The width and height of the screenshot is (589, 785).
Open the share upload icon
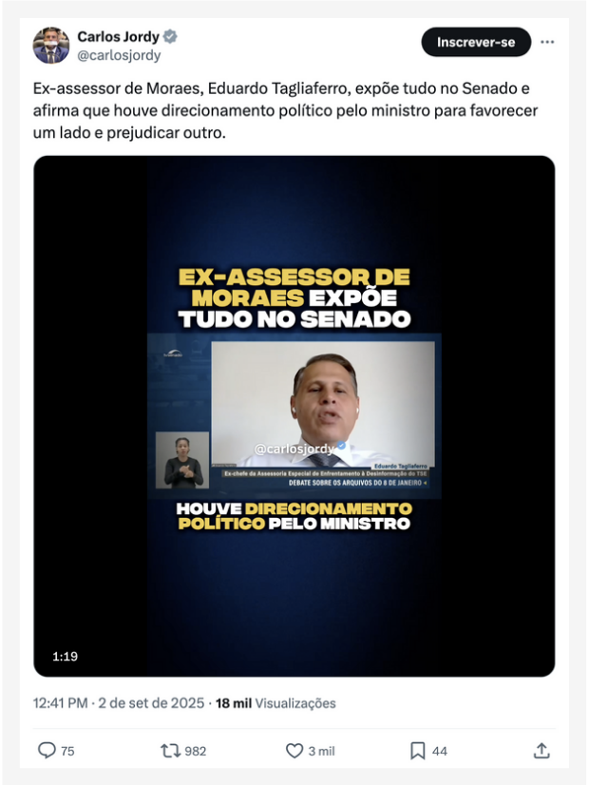pos(541,751)
